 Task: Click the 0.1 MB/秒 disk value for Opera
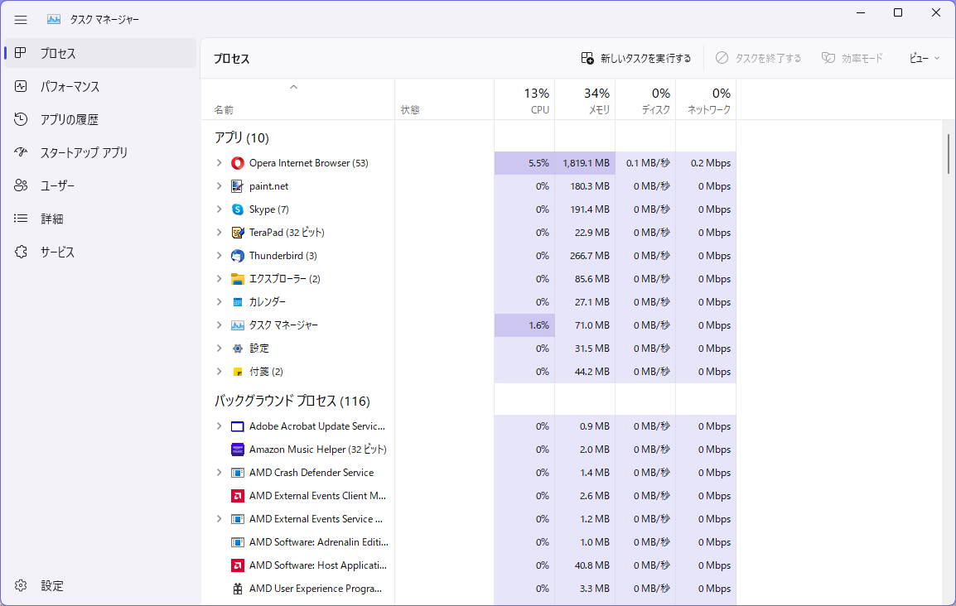(648, 162)
